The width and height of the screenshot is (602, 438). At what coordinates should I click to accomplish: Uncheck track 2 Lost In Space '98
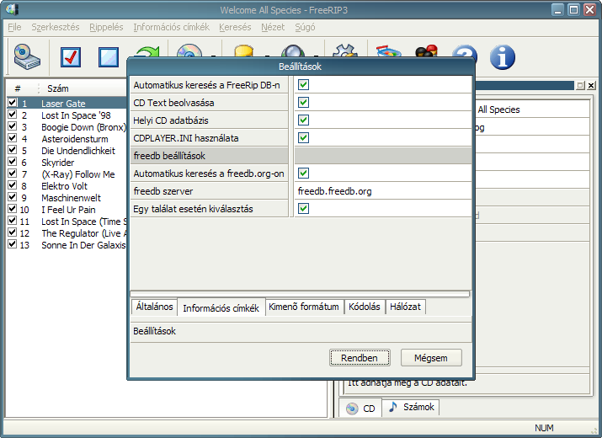click(13, 115)
